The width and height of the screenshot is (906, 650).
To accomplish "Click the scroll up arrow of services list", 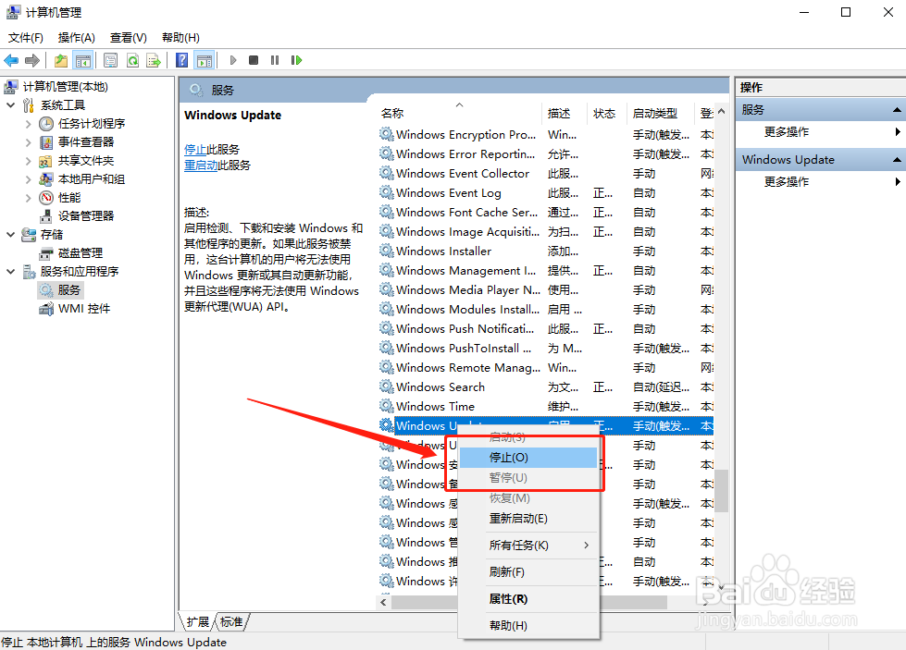I will click(x=721, y=112).
